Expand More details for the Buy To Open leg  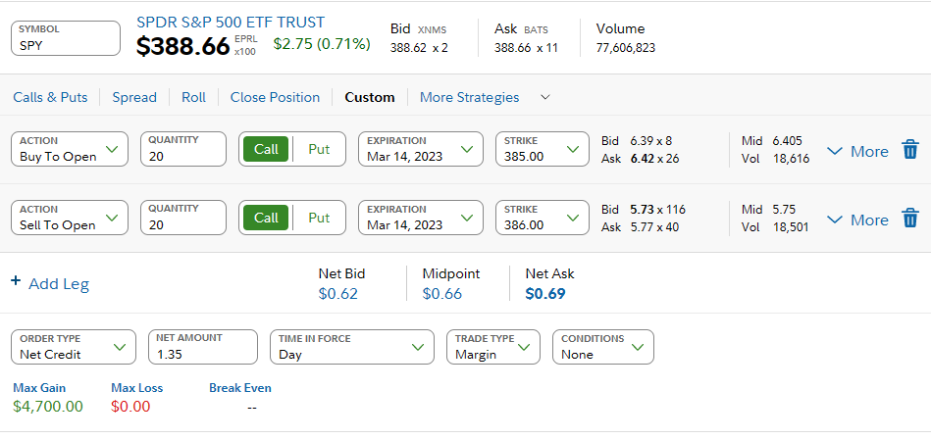pyautogui.click(x=857, y=151)
